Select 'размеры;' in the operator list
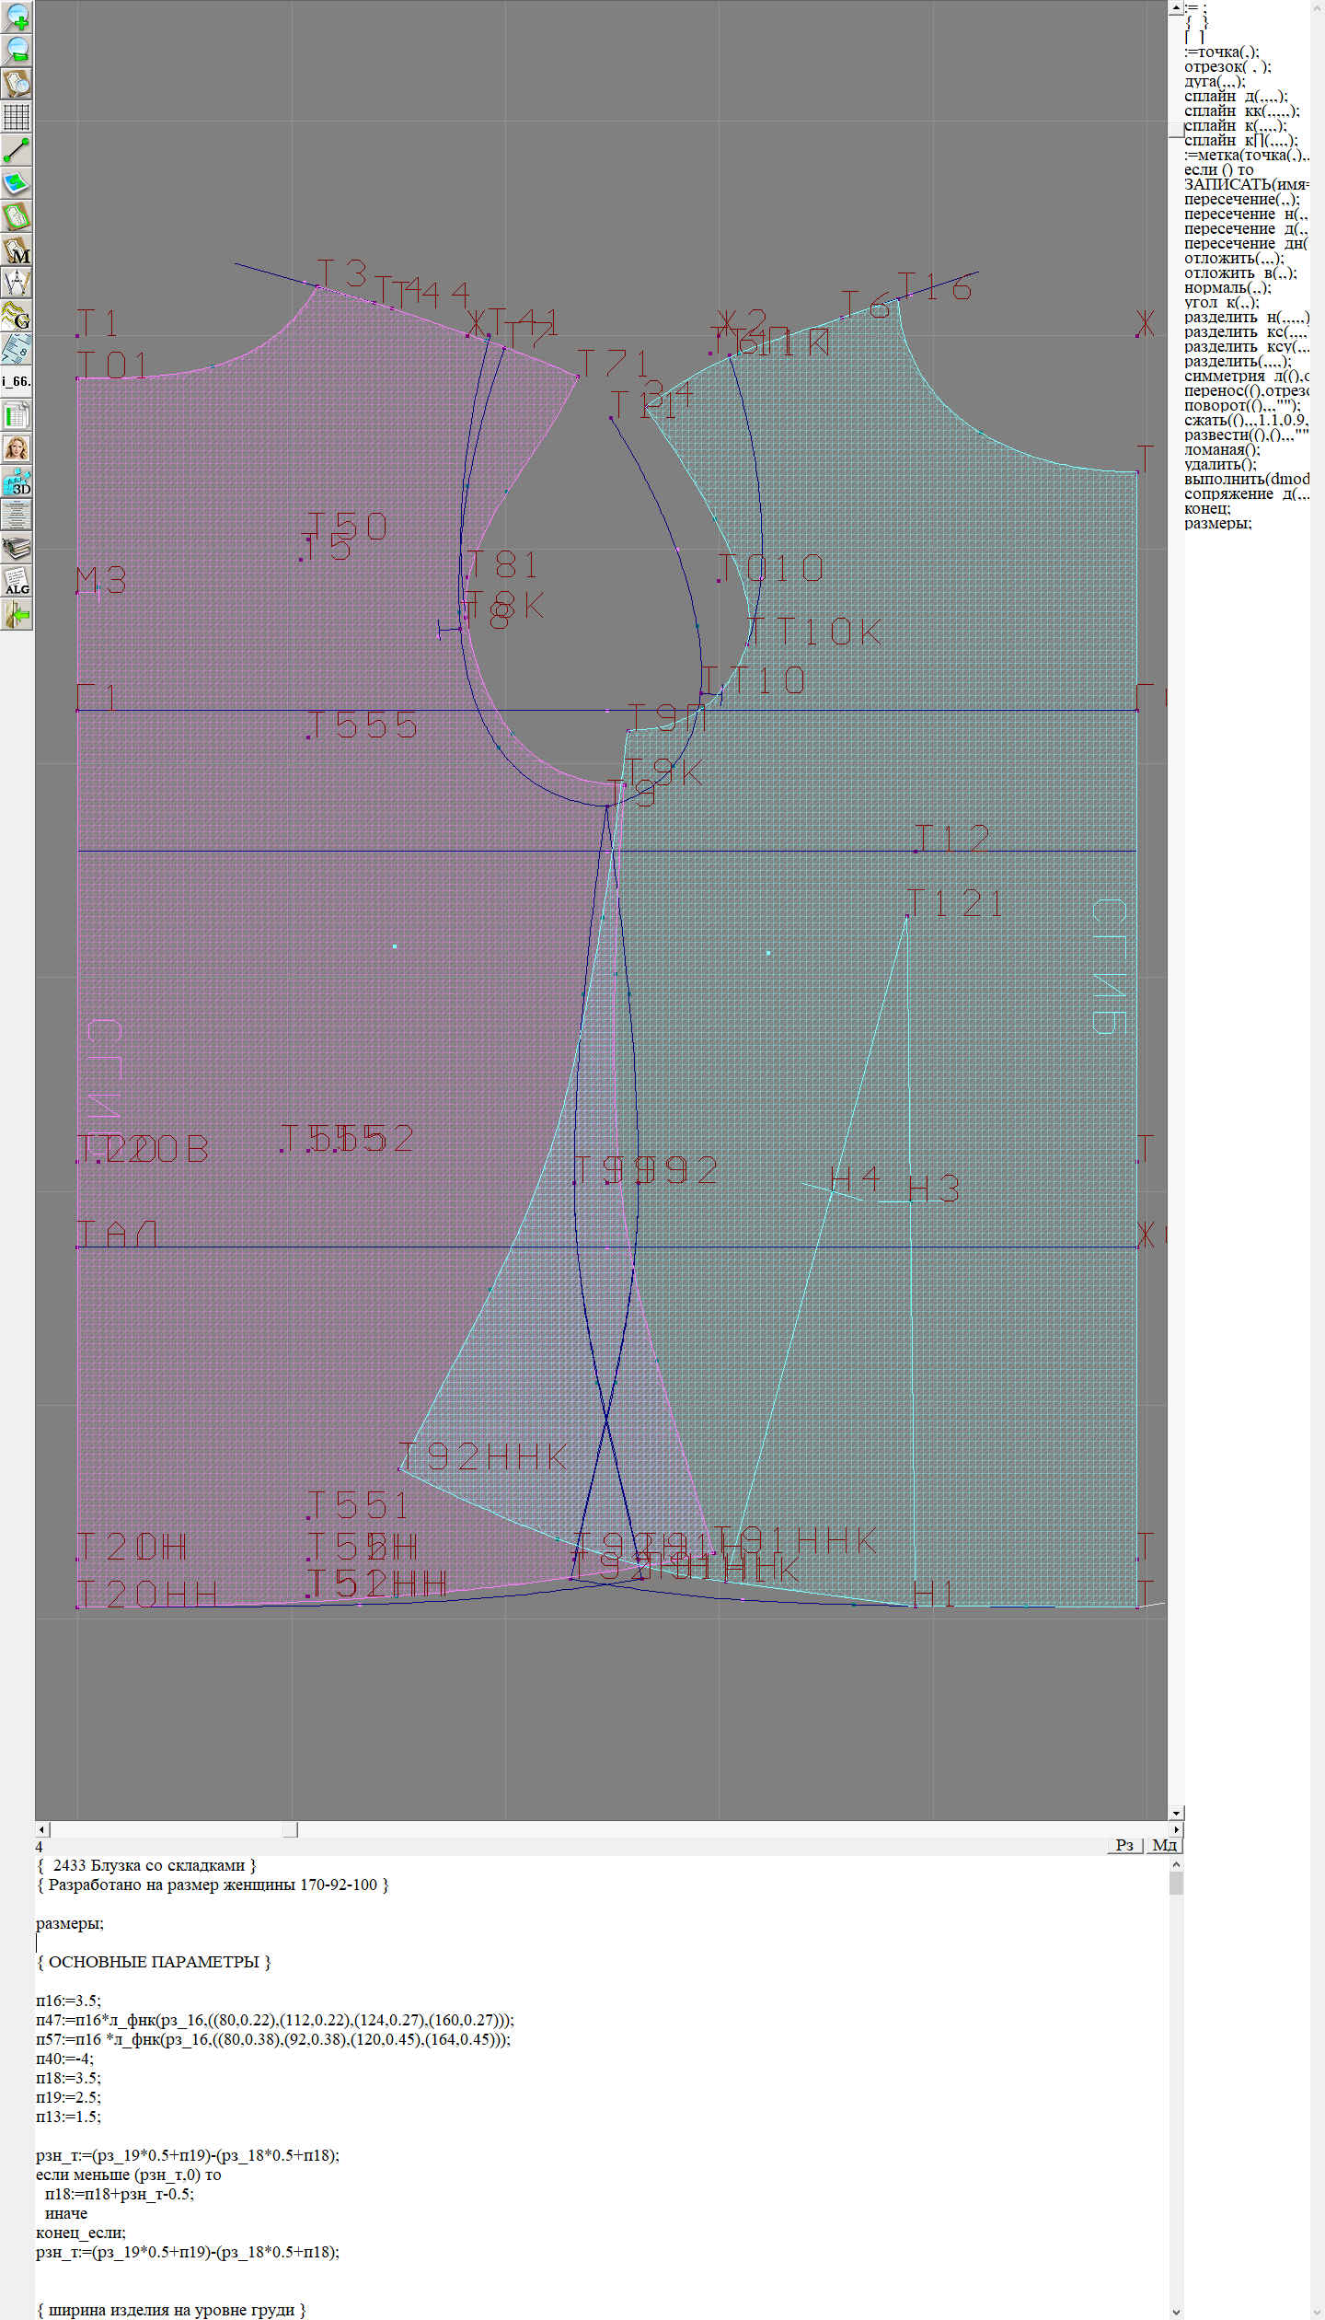 click(x=1217, y=523)
